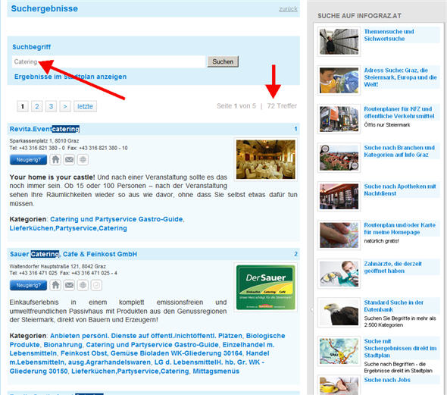View Revita banquet hall photo thumbnail
Screen dimensions: 447x395
point(266,159)
